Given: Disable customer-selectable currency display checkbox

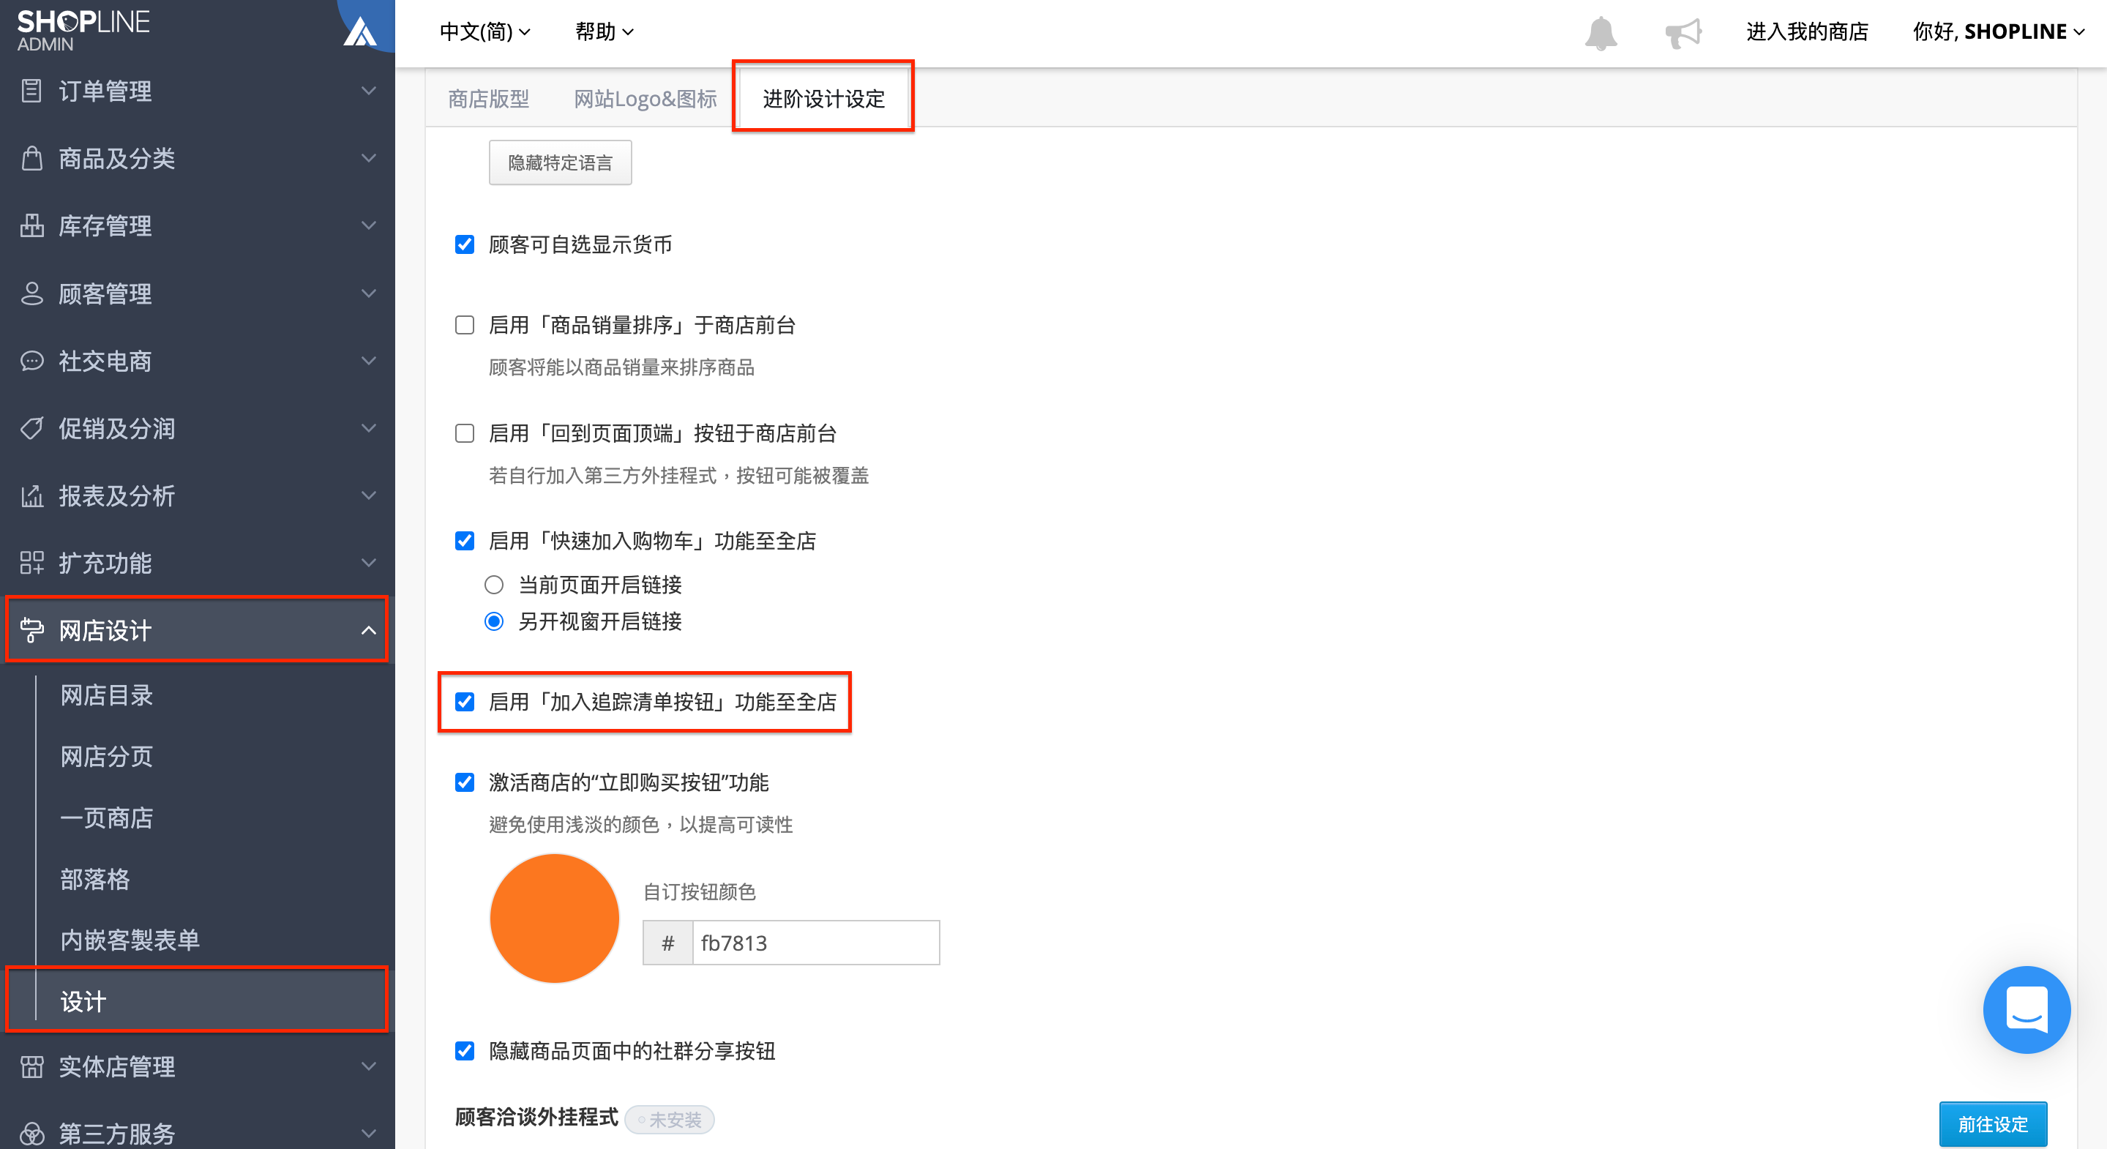Looking at the screenshot, I should coord(465,244).
